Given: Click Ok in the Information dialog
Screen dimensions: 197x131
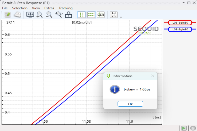Looking at the screenshot, I should (130, 104).
